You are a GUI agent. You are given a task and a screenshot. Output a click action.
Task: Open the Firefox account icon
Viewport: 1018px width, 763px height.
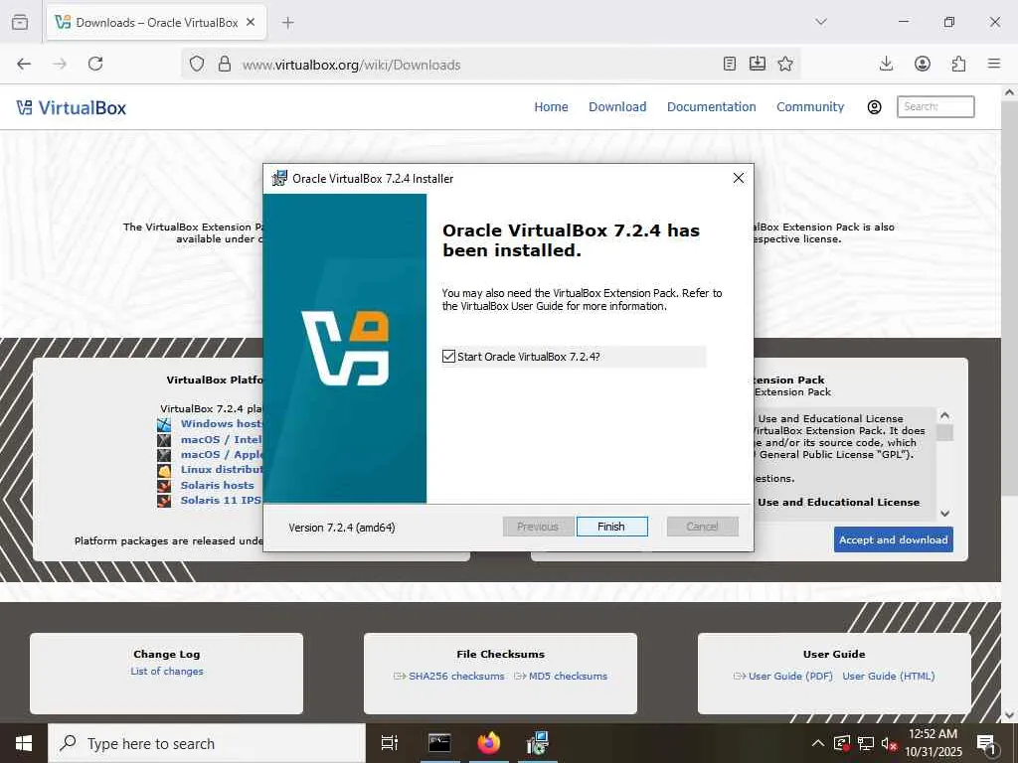coord(923,64)
